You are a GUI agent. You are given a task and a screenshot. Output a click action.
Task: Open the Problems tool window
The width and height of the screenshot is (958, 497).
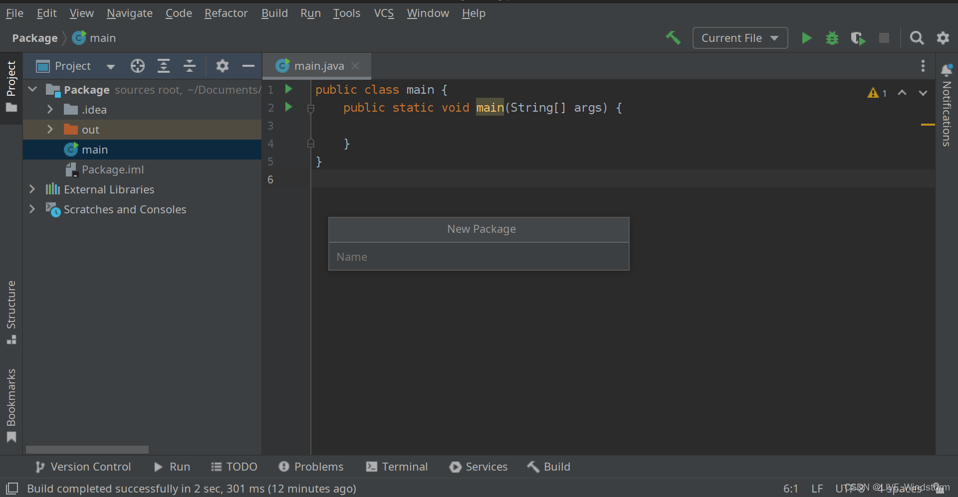click(311, 467)
